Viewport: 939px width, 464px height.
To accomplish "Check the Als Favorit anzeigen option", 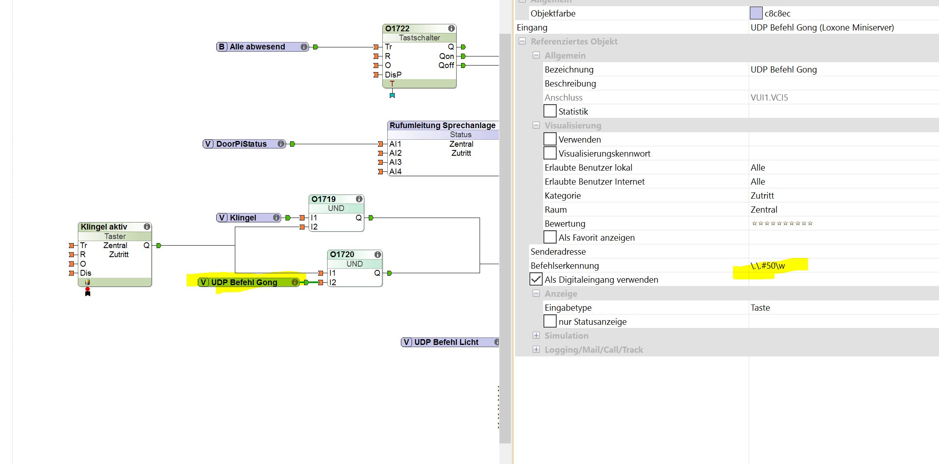I will click(x=550, y=237).
